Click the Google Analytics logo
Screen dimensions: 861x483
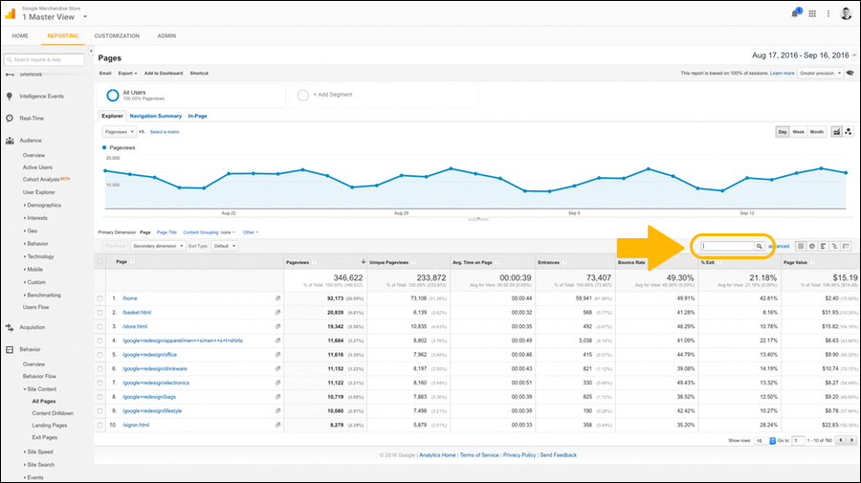[11, 13]
